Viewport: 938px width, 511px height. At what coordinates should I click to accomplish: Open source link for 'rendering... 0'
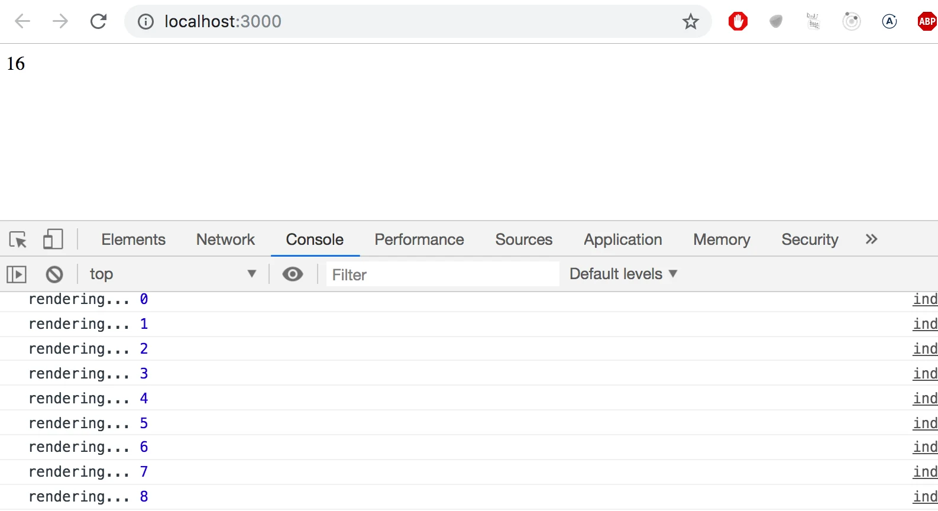point(925,299)
